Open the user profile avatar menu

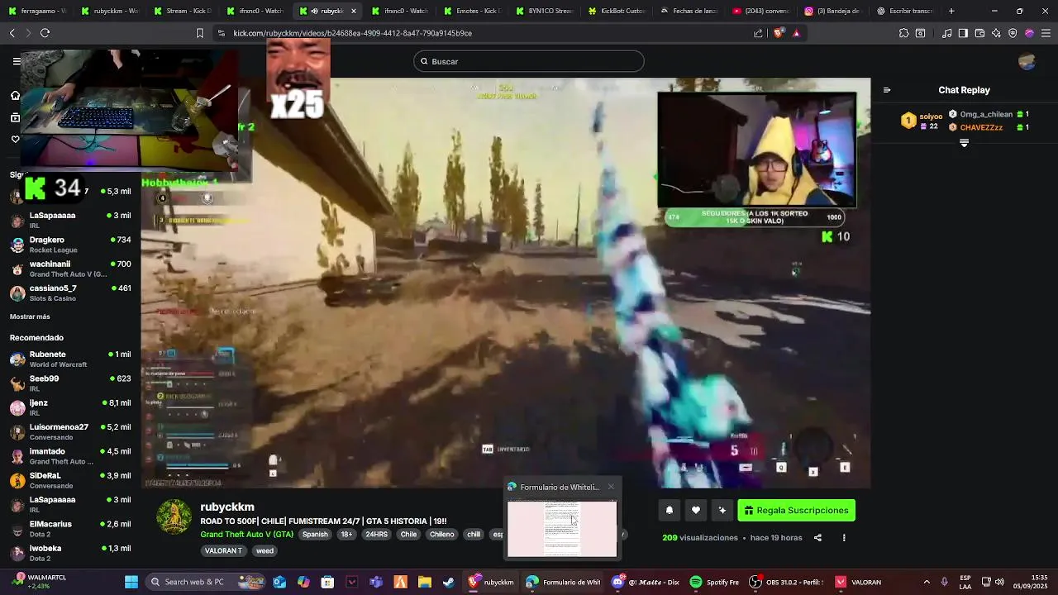coord(1027,61)
